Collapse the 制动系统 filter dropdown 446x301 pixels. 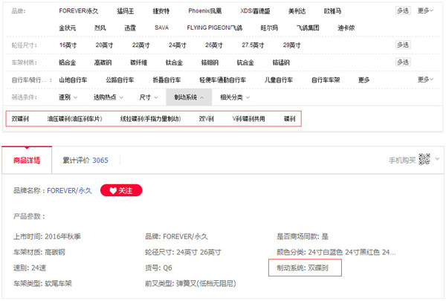coord(189,97)
